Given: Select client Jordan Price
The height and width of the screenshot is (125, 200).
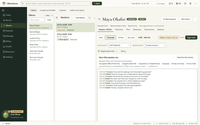Looking at the screenshot, I should pos(40,39).
